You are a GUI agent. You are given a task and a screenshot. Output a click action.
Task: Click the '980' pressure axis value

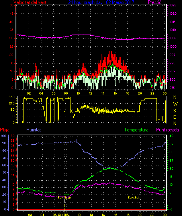tap(172, 79)
